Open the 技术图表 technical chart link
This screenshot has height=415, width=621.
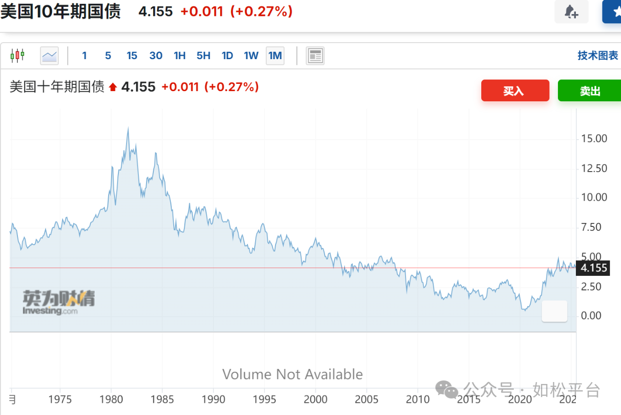(598, 56)
